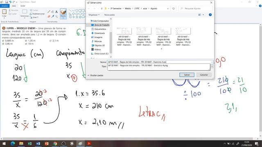Screen dimensions: 262x147
Task: Open the Tipo file type dropdown
Action: (212, 66)
